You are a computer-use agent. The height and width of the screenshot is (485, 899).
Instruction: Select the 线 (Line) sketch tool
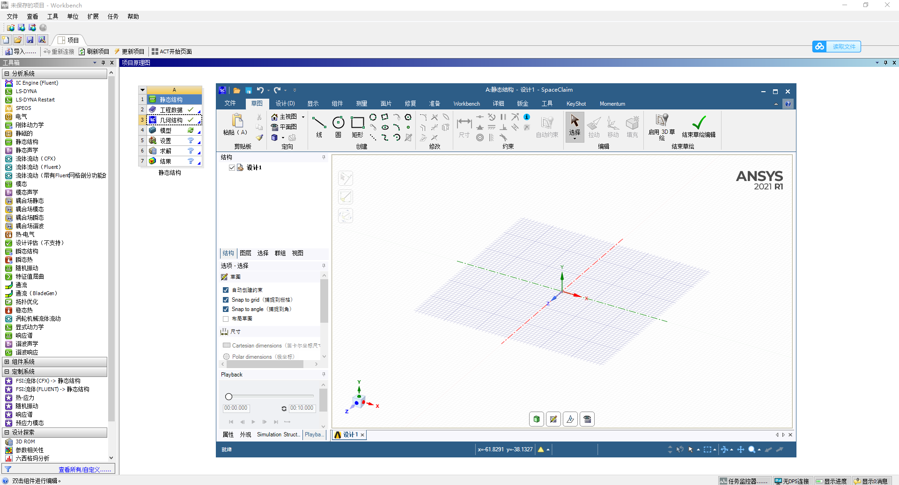pyautogui.click(x=319, y=127)
